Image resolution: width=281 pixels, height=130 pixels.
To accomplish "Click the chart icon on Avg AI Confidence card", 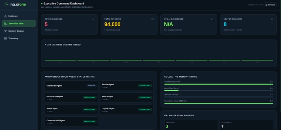I will tap(212, 19).
